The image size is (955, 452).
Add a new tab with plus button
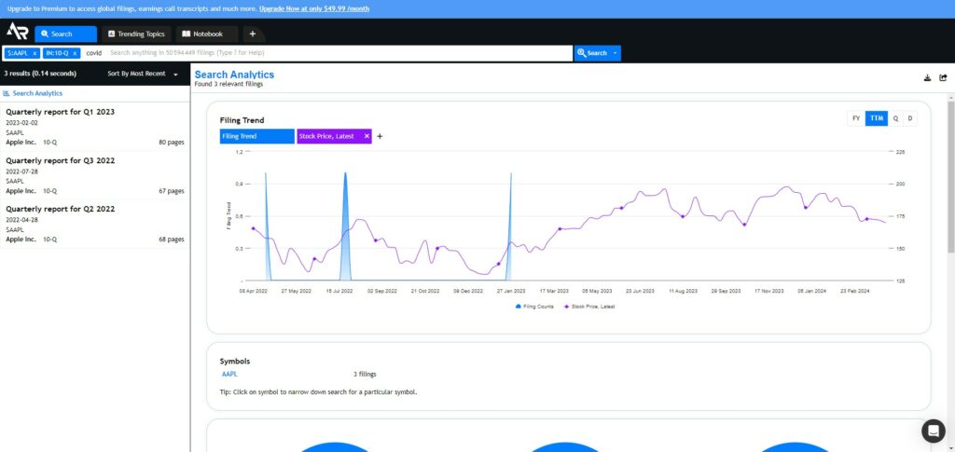pyautogui.click(x=253, y=34)
